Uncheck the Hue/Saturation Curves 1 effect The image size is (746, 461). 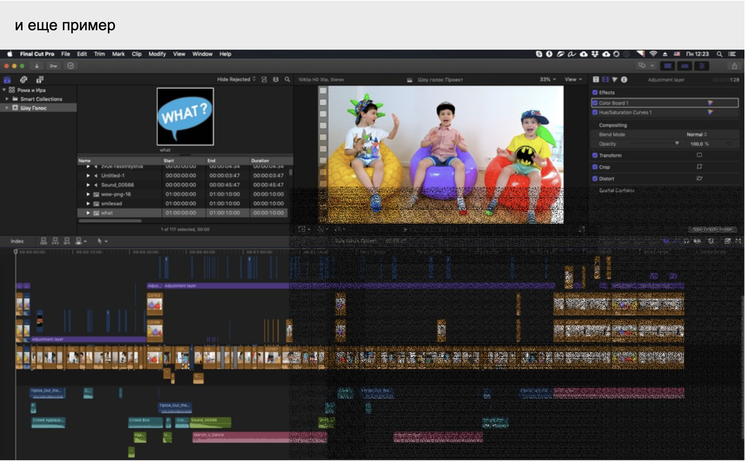click(x=595, y=113)
